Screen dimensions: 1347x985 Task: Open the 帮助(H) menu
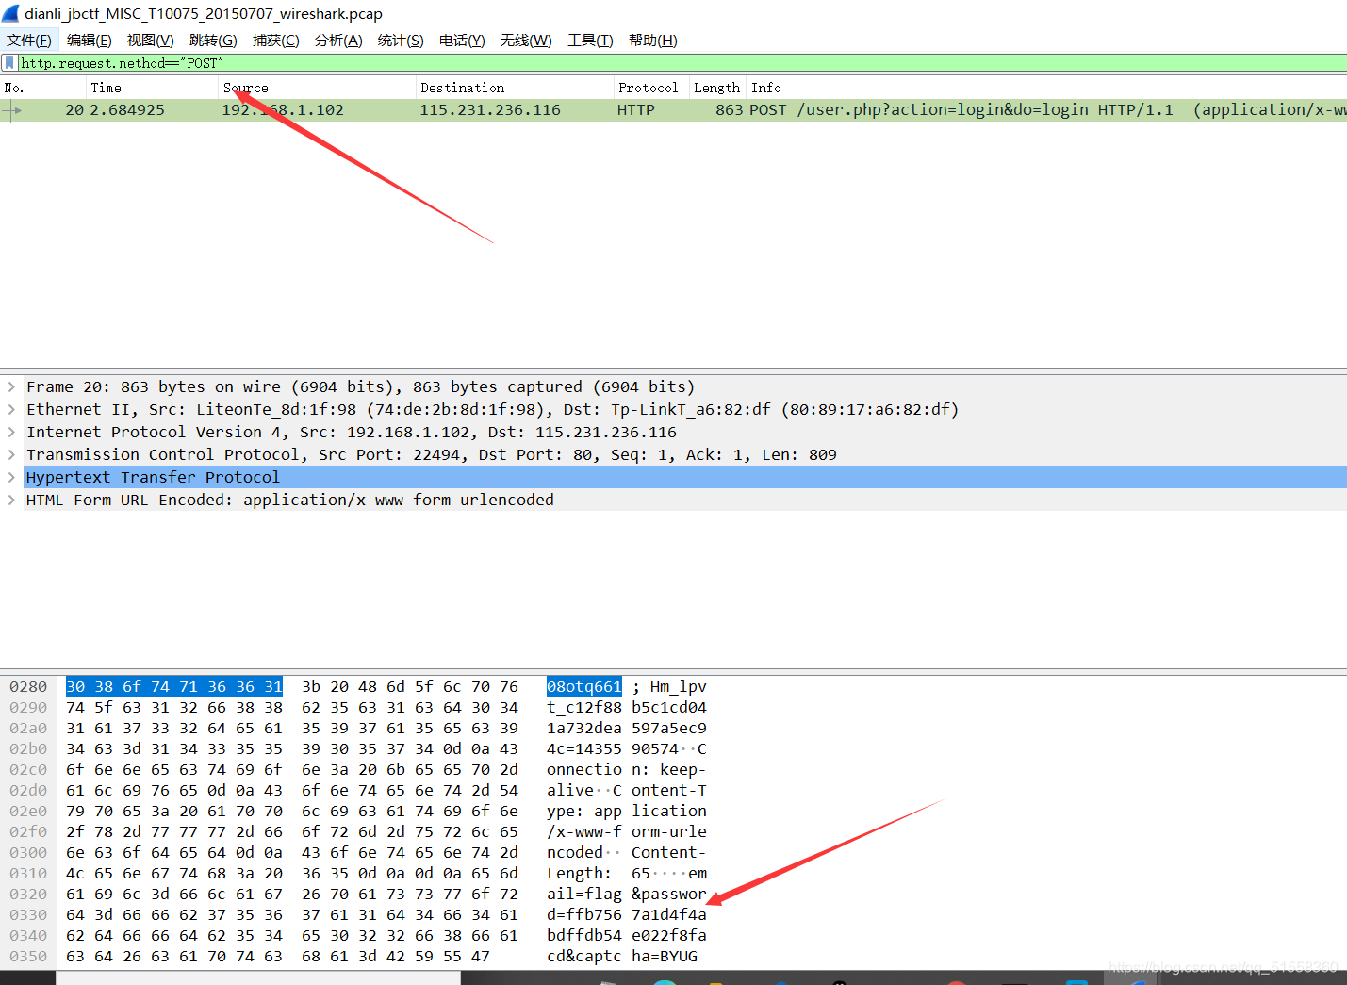pos(653,41)
